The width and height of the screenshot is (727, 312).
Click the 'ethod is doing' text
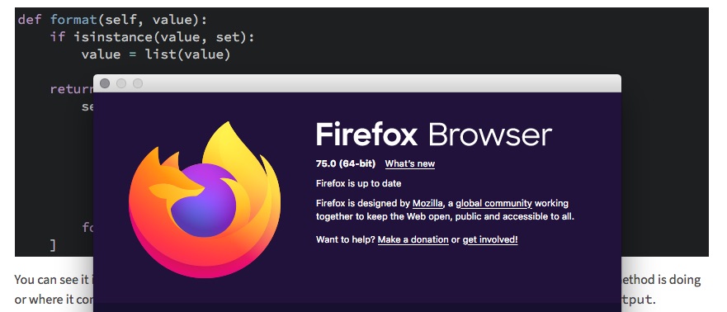[661, 280]
